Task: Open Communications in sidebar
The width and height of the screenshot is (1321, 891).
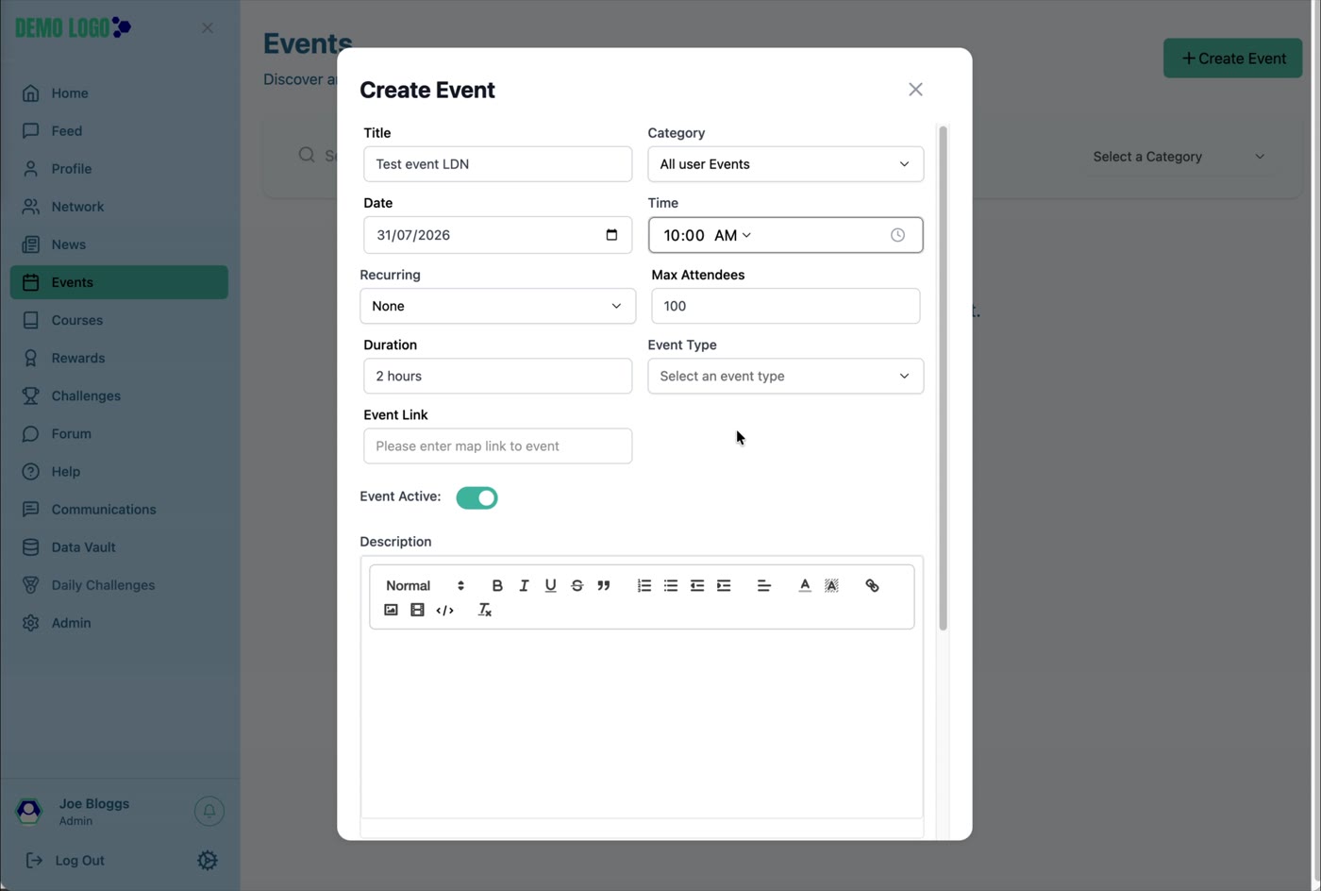Action: [x=119, y=509]
